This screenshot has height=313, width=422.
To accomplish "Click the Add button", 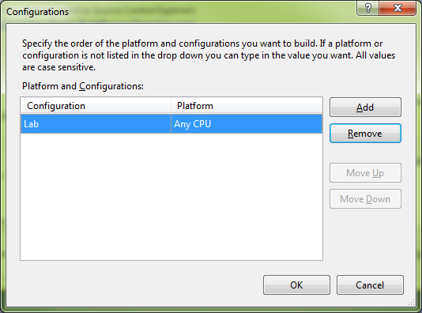I will pyautogui.click(x=365, y=107).
